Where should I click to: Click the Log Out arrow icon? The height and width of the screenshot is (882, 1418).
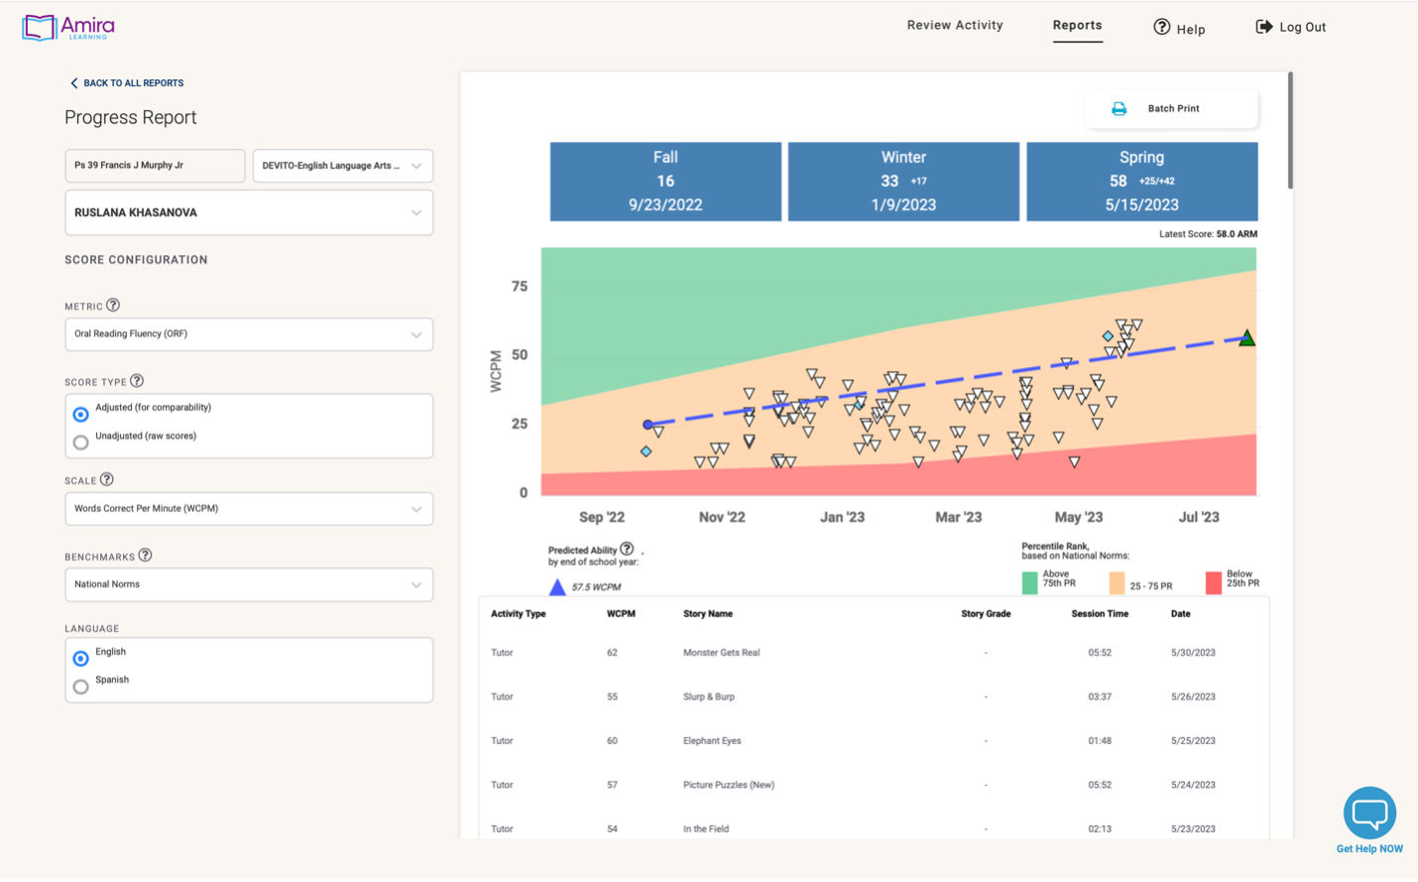pos(1263,27)
